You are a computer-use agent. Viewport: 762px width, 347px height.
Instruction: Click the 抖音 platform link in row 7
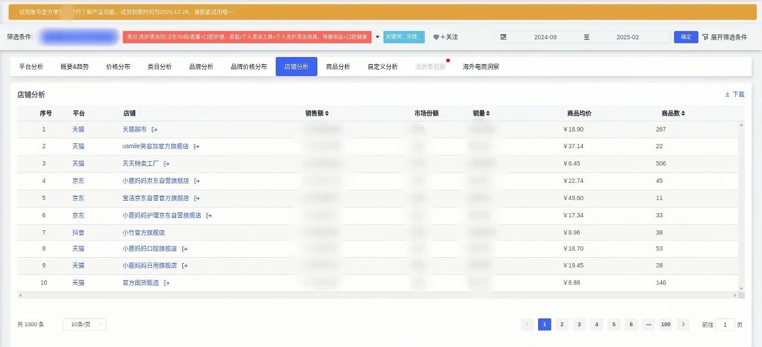tap(79, 233)
